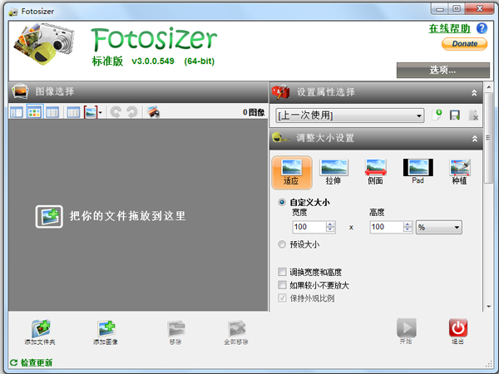Click the 开始 start button

[406, 332]
